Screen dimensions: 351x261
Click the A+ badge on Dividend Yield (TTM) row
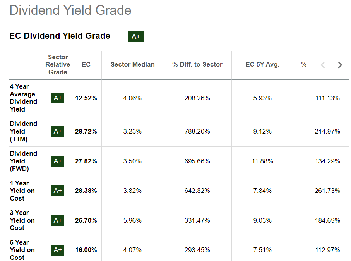click(57, 131)
